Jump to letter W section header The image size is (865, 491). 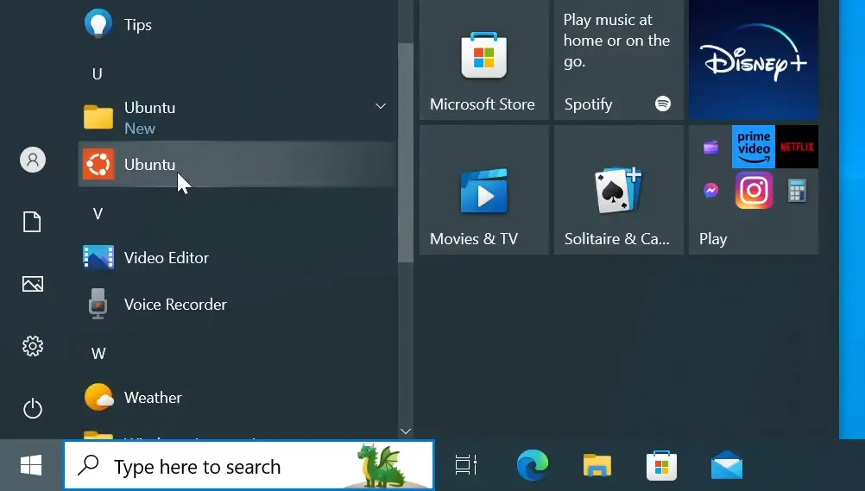click(98, 353)
